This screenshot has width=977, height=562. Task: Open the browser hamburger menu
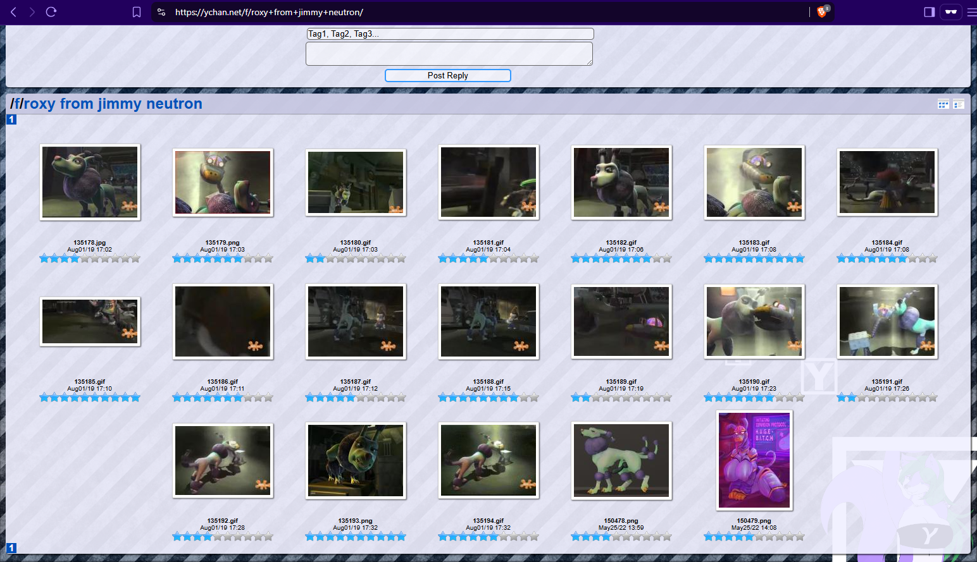(x=972, y=12)
